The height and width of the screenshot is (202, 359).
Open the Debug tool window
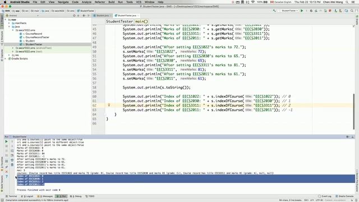click(76, 196)
